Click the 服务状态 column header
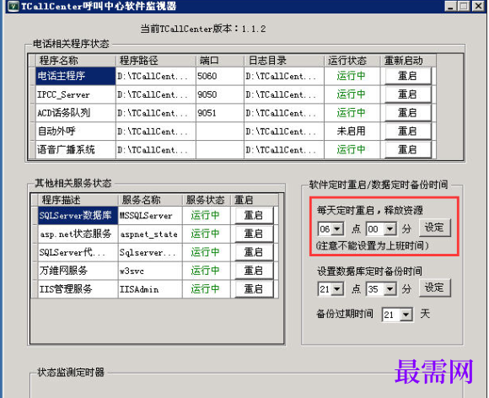This screenshot has width=489, height=398. (x=207, y=200)
